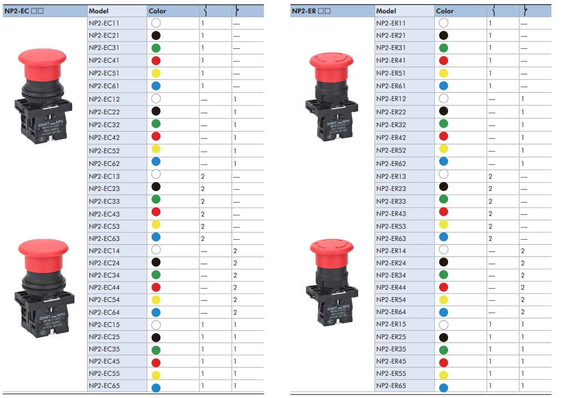This screenshot has width=563, height=398.
Task: Click the normally-closed contact symbol in NP2-ER header
Action: [525, 11]
